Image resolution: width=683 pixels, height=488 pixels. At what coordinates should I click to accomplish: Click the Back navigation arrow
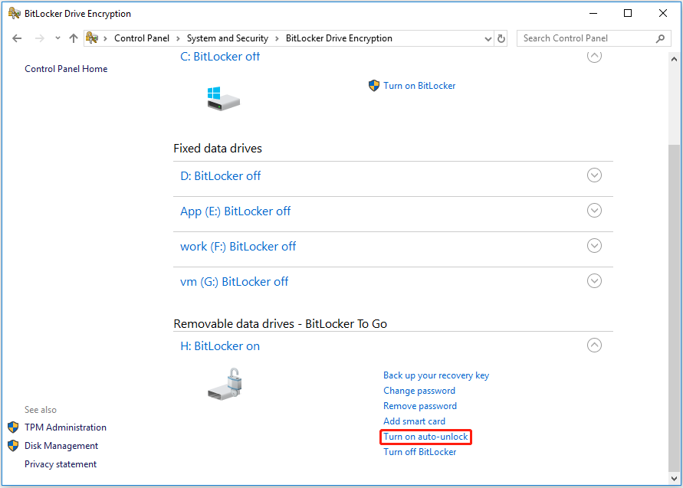pos(17,38)
